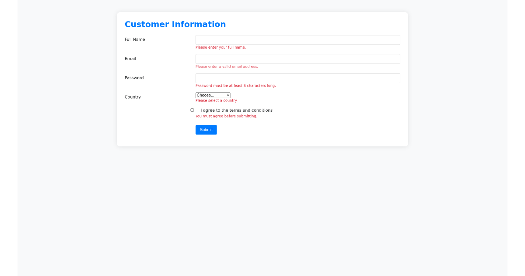This screenshot has width=525, height=276.
Task: Click the gray page background below form
Action: coord(262,210)
